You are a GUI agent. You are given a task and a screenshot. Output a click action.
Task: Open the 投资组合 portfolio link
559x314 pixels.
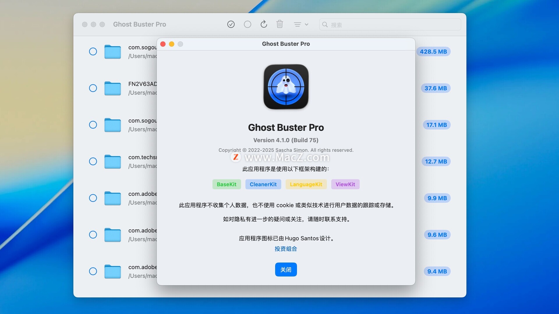click(286, 249)
